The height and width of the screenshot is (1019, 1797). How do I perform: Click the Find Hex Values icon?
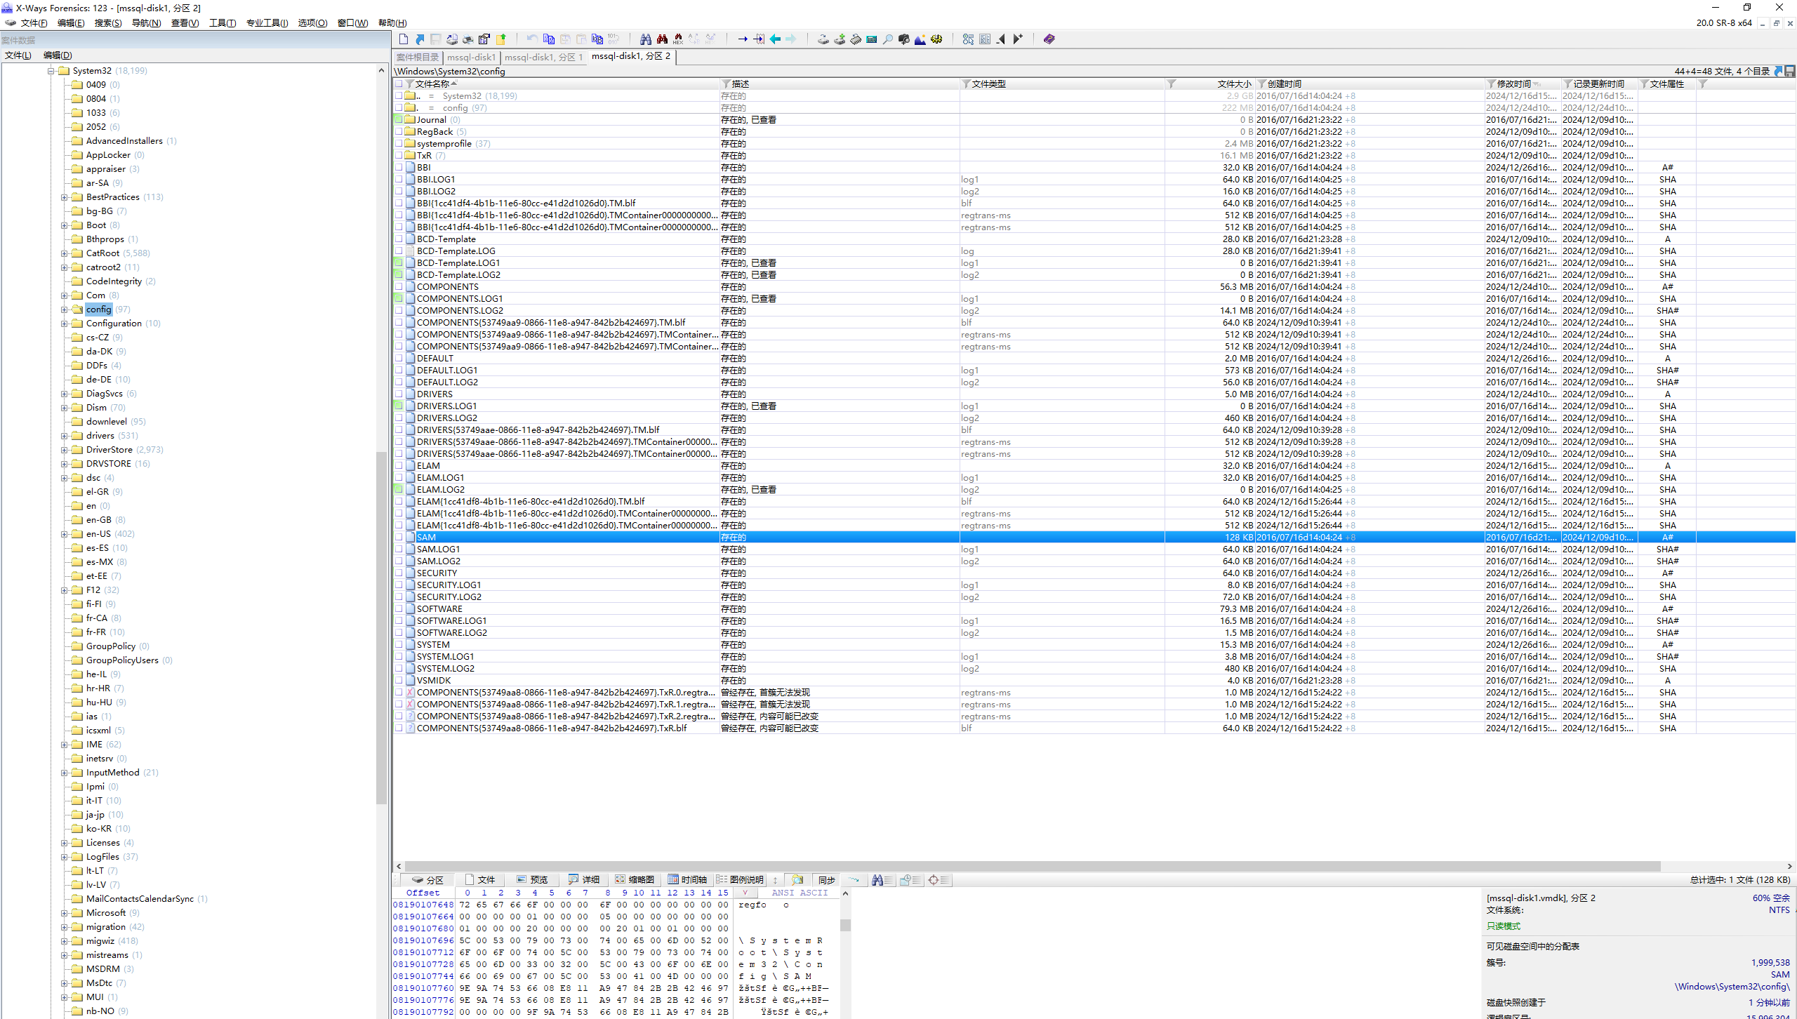(678, 39)
